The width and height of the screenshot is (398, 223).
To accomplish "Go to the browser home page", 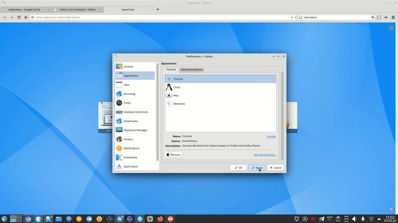I will coord(25,17).
